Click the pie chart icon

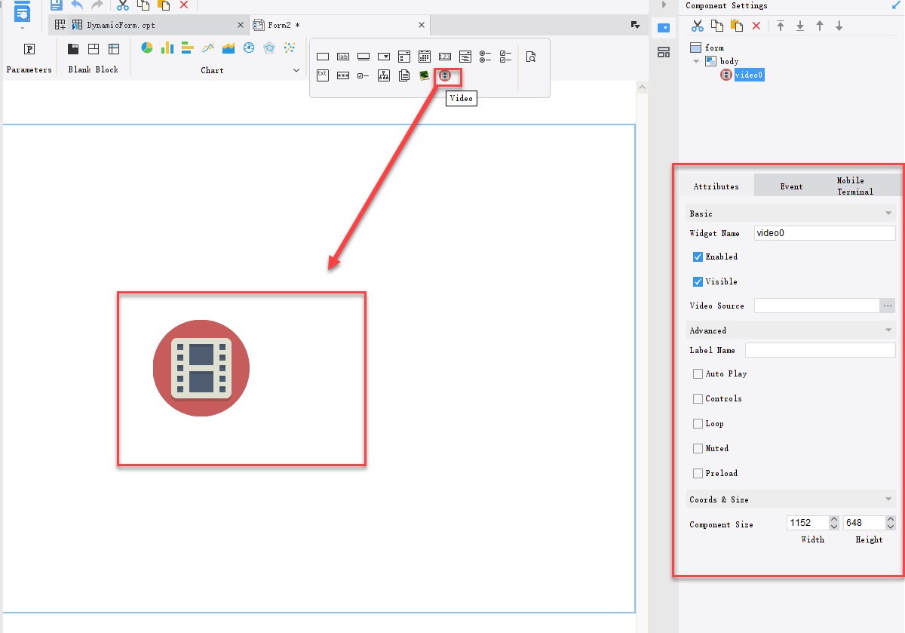click(147, 48)
